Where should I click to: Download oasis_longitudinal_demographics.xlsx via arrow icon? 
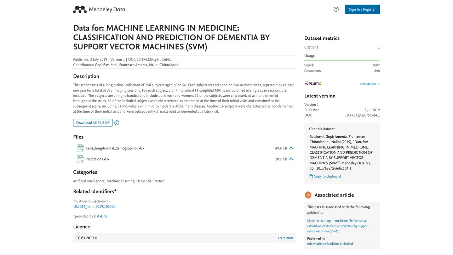[291, 148]
